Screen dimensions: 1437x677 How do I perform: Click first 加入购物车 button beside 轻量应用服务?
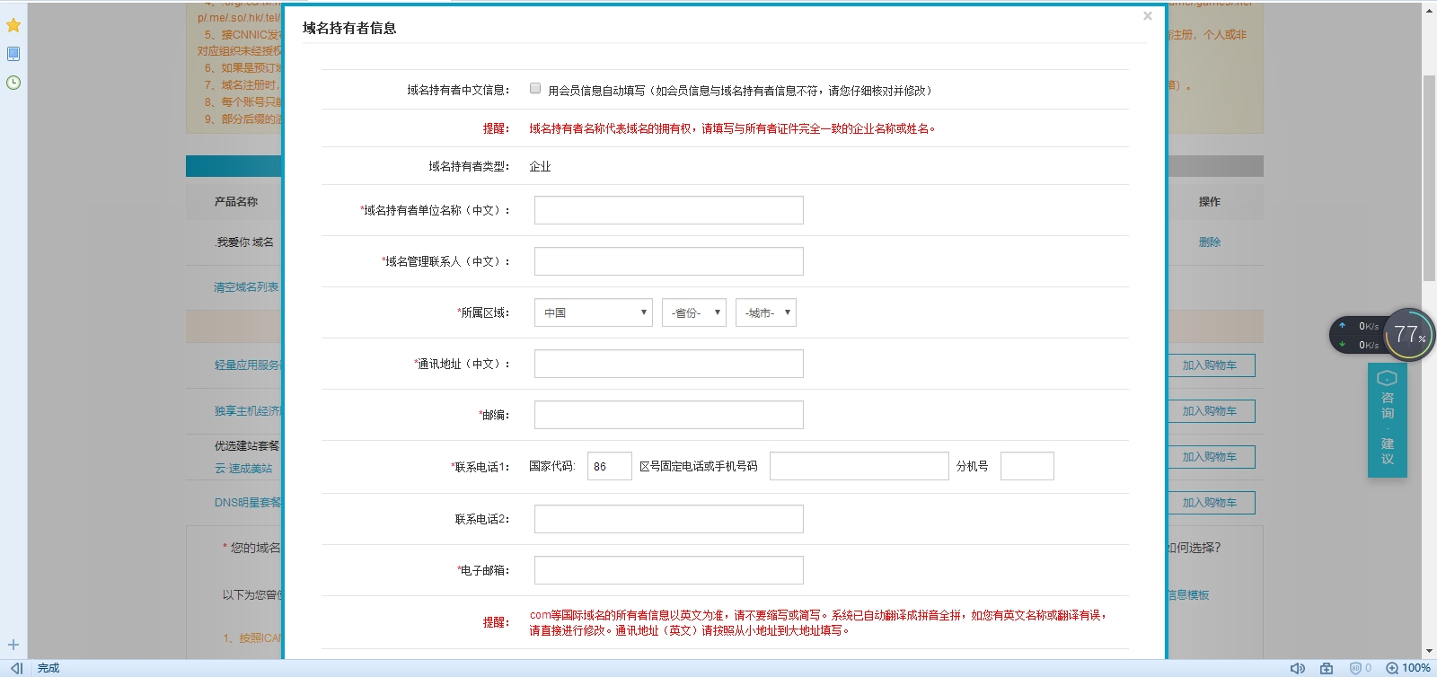click(1210, 365)
